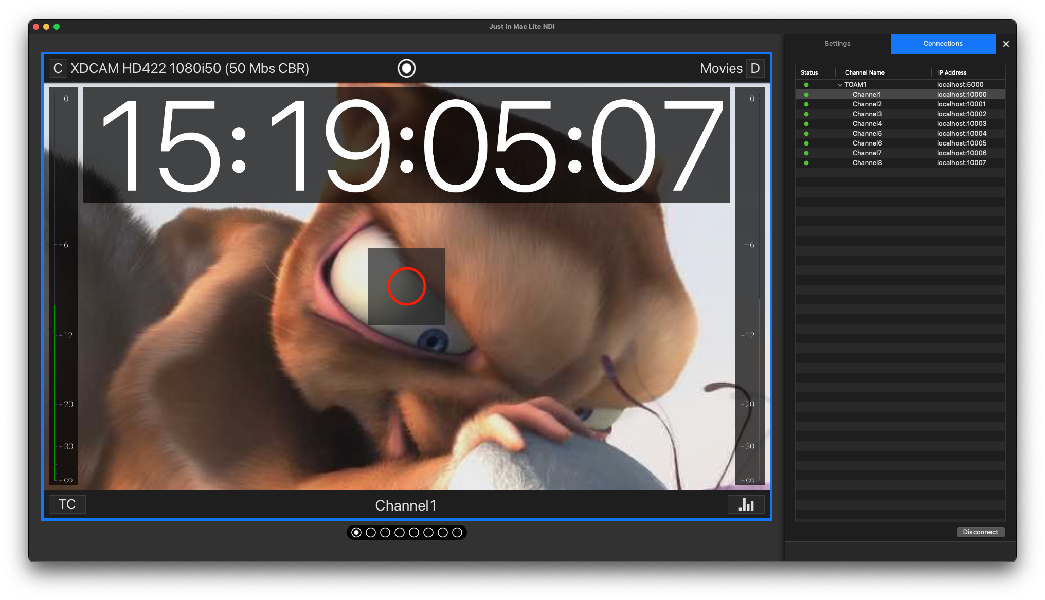
Task: Select Channel4 row in connections list
Action: tap(900, 124)
